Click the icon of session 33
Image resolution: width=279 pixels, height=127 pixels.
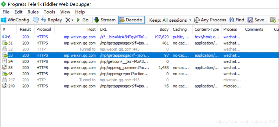[x=5, y=55]
